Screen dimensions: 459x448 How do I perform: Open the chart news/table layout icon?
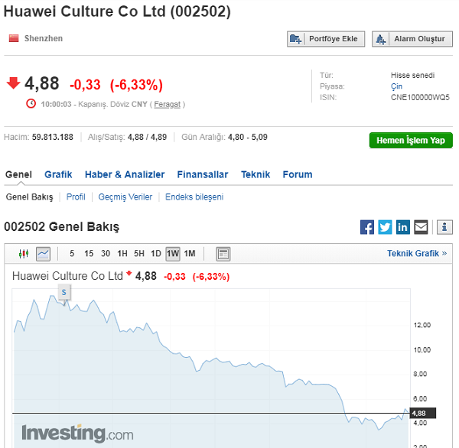223,254
